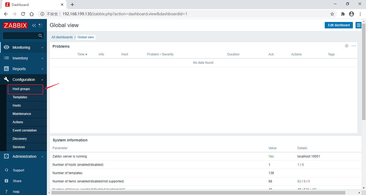
Task: Open Problems widget gear settings
Action: (x=347, y=46)
